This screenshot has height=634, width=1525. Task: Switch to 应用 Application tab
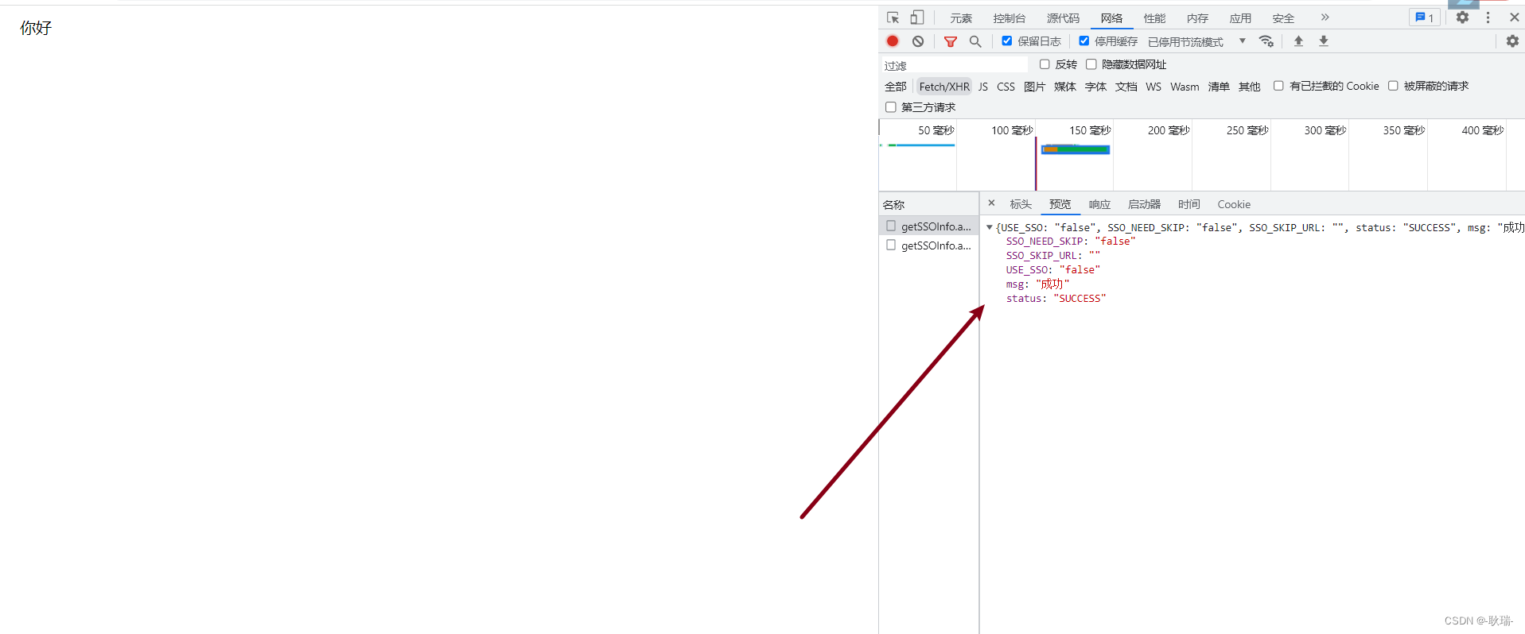pos(1241,18)
